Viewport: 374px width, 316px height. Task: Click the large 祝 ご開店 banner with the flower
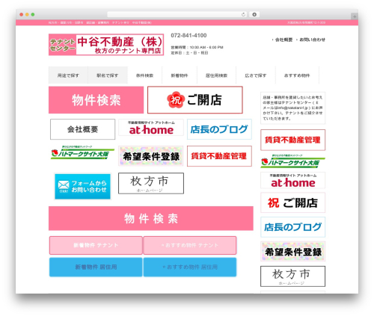point(195,100)
